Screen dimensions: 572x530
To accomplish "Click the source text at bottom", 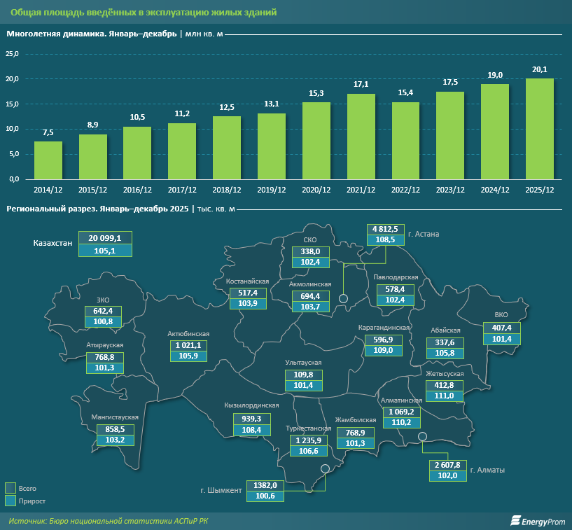I will pos(108,520).
